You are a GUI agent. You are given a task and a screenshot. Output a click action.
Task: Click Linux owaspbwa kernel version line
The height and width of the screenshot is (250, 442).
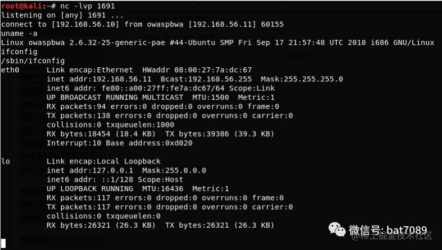pos(217,43)
